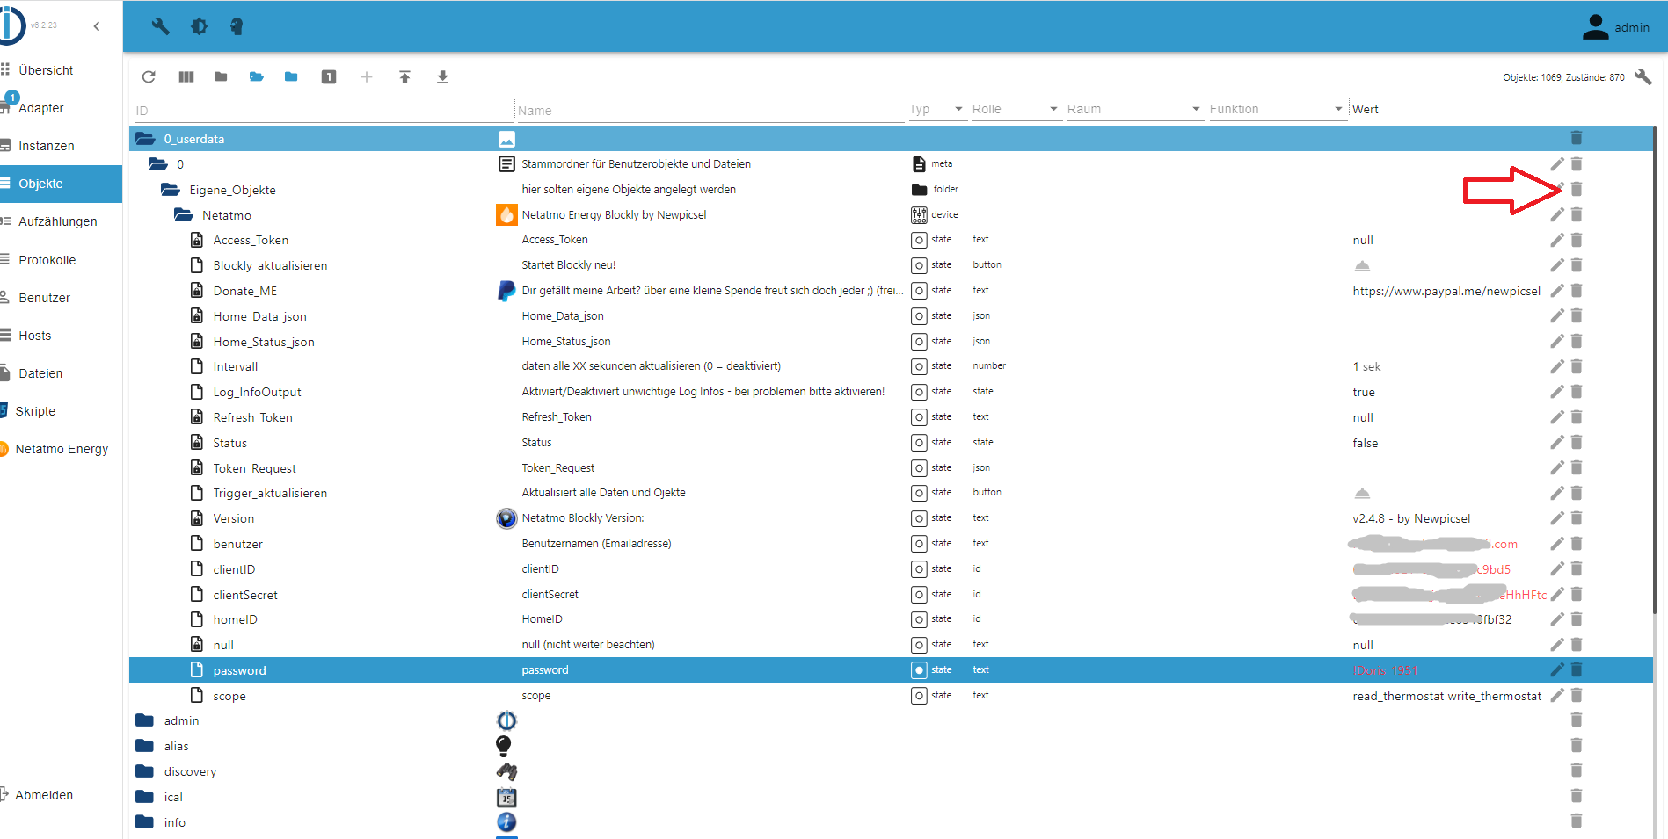Image resolution: width=1668 pixels, height=839 pixels.
Task: Click the expand-one-level '1' icon
Action: [329, 77]
